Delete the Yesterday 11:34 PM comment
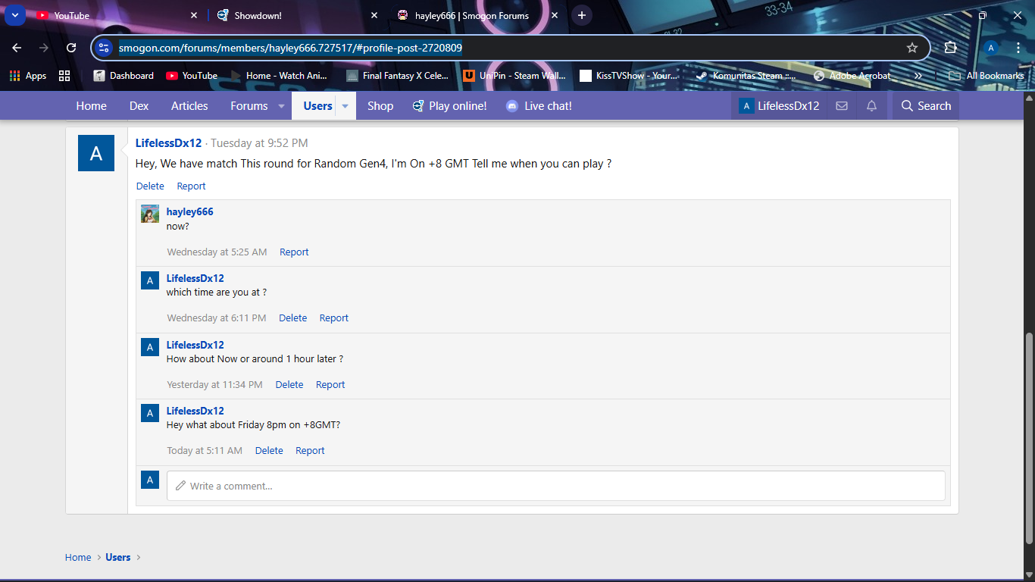 [289, 385]
